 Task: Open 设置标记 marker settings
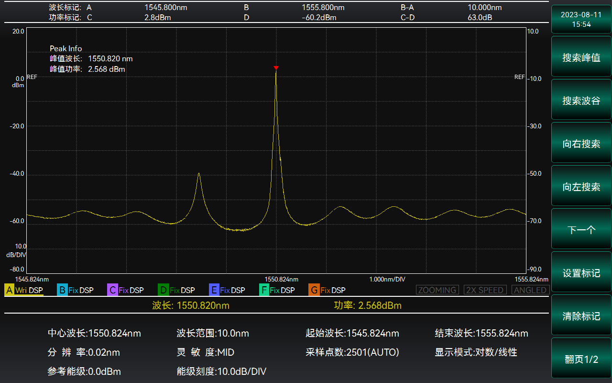pyautogui.click(x=581, y=273)
